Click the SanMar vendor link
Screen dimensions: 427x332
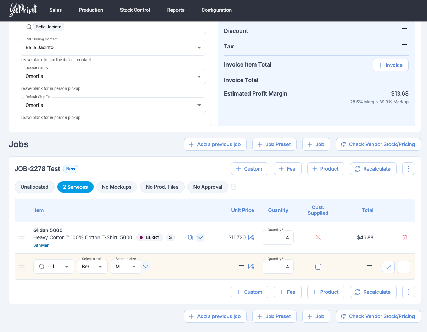click(x=41, y=245)
